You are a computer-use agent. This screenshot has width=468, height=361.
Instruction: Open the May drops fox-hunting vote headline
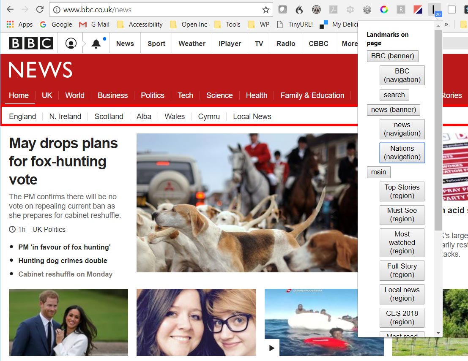click(63, 161)
